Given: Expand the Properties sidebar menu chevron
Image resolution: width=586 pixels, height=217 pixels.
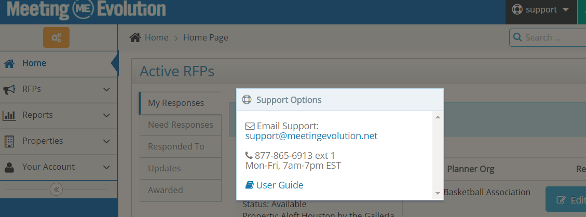Looking at the screenshot, I should tap(106, 141).
